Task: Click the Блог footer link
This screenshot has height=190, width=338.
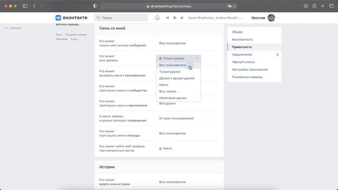Action: coord(59,35)
